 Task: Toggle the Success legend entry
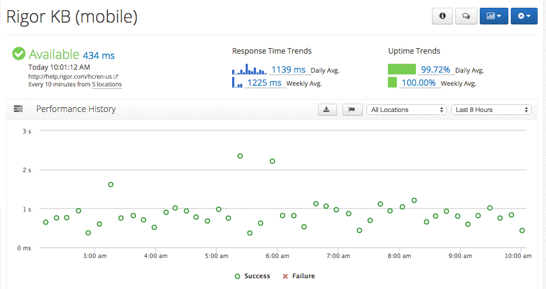pyautogui.click(x=252, y=276)
